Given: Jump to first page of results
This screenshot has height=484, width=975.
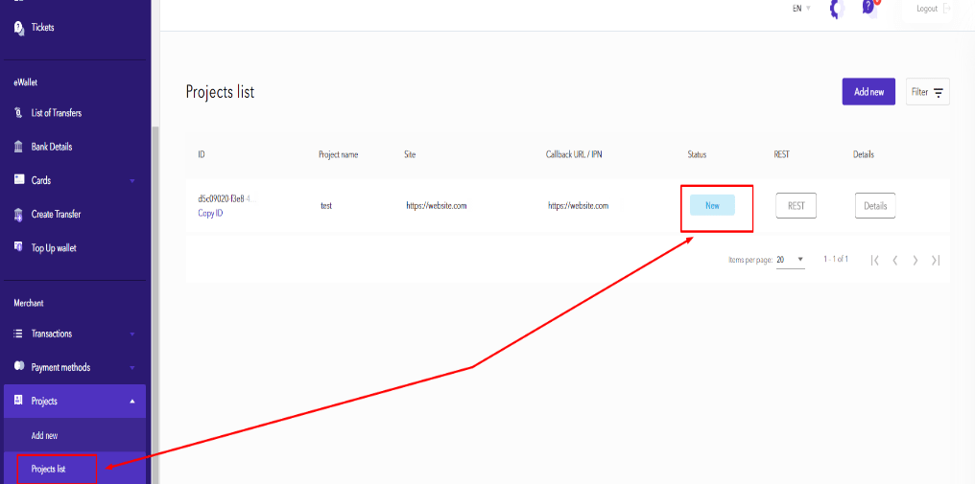Looking at the screenshot, I should (874, 260).
